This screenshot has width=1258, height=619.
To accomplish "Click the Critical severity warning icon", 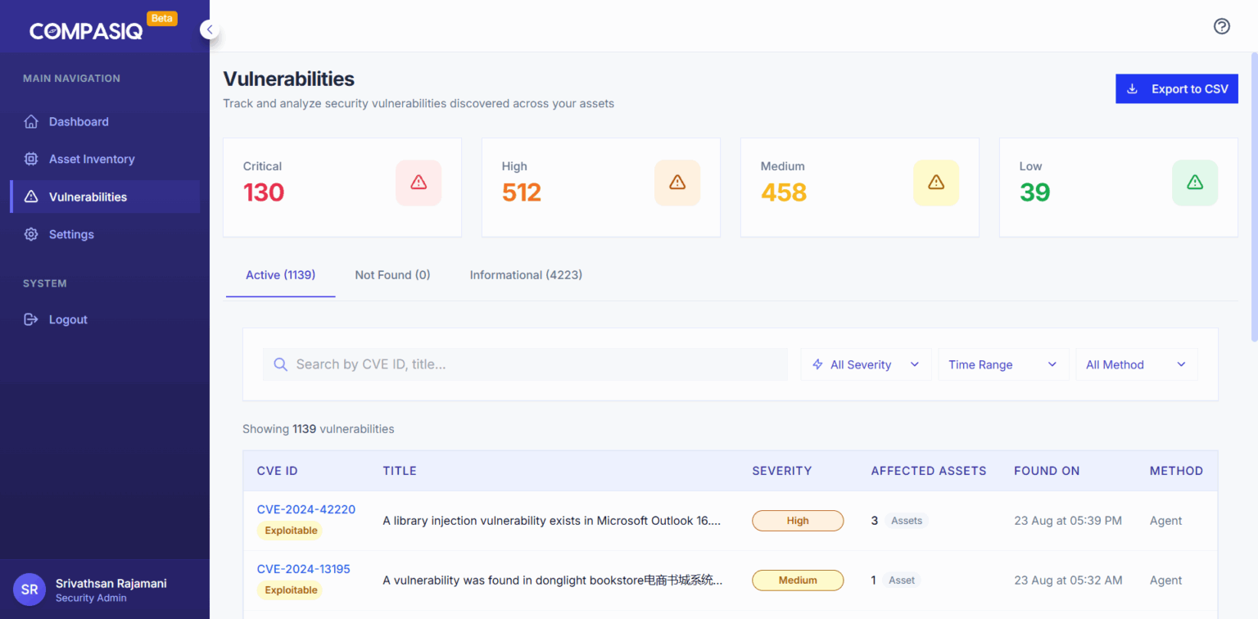I will click(419, 183).
